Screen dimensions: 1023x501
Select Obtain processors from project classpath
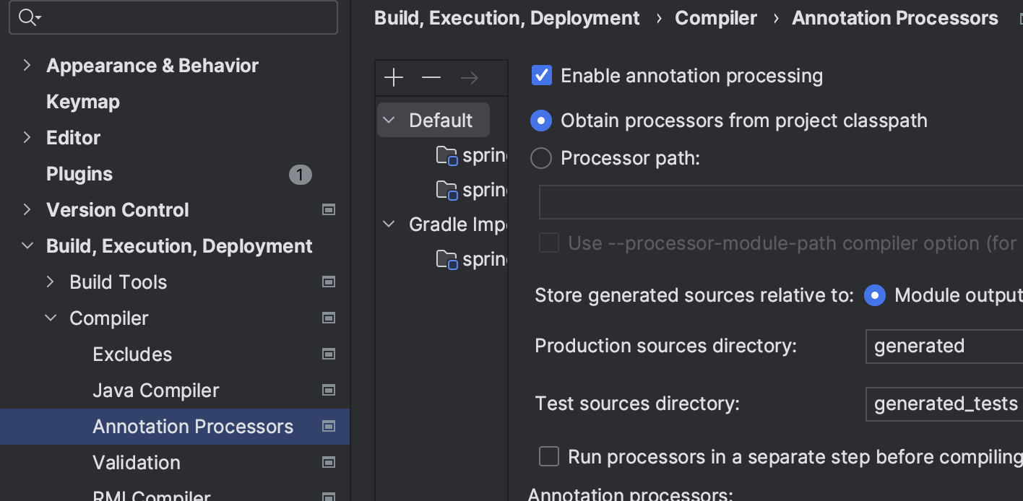(x=541, y=121)
